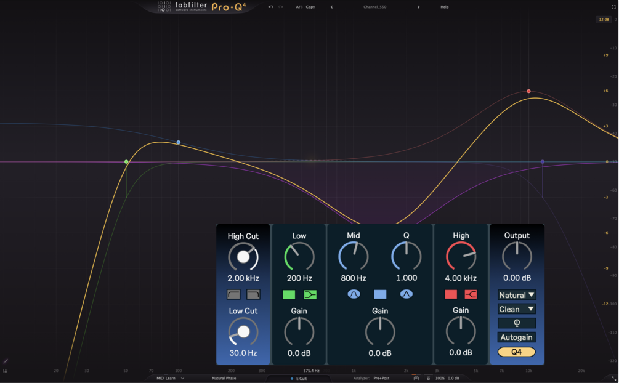The width and height of the screenshot is (619, 383).
Task: Toggle the Autogain button
Action: coord(517,337)
